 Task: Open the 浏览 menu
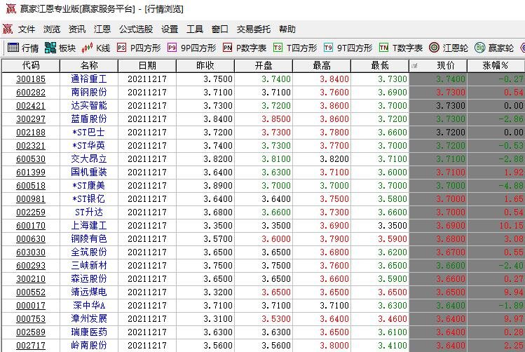(52, 29)
